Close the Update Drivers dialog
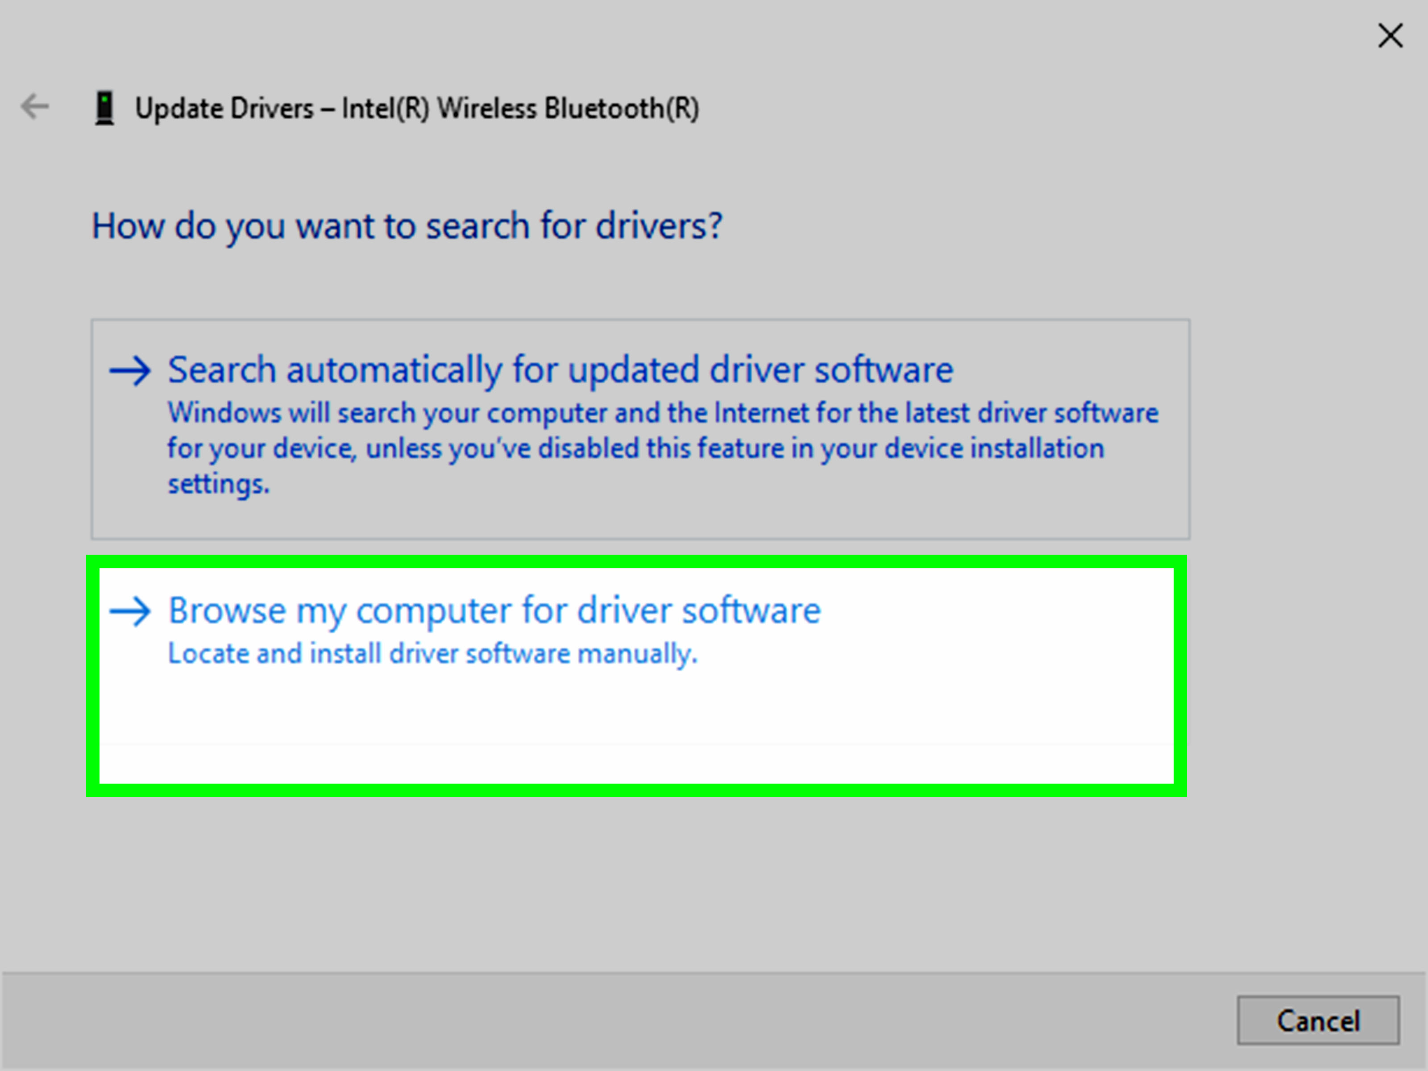1428x1071 pixels. pos(1390,36)
